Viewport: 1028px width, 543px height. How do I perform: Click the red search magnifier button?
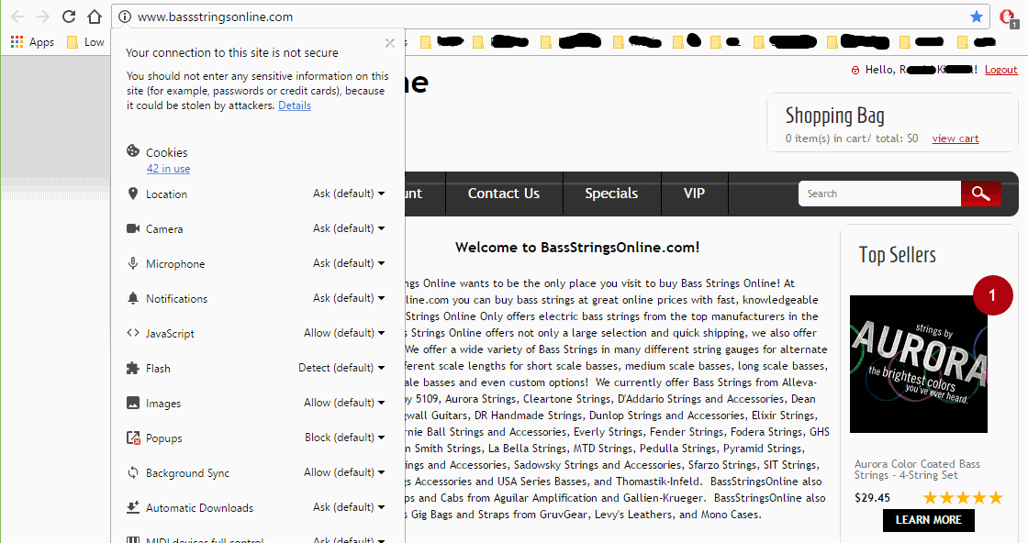coord(981,194)
